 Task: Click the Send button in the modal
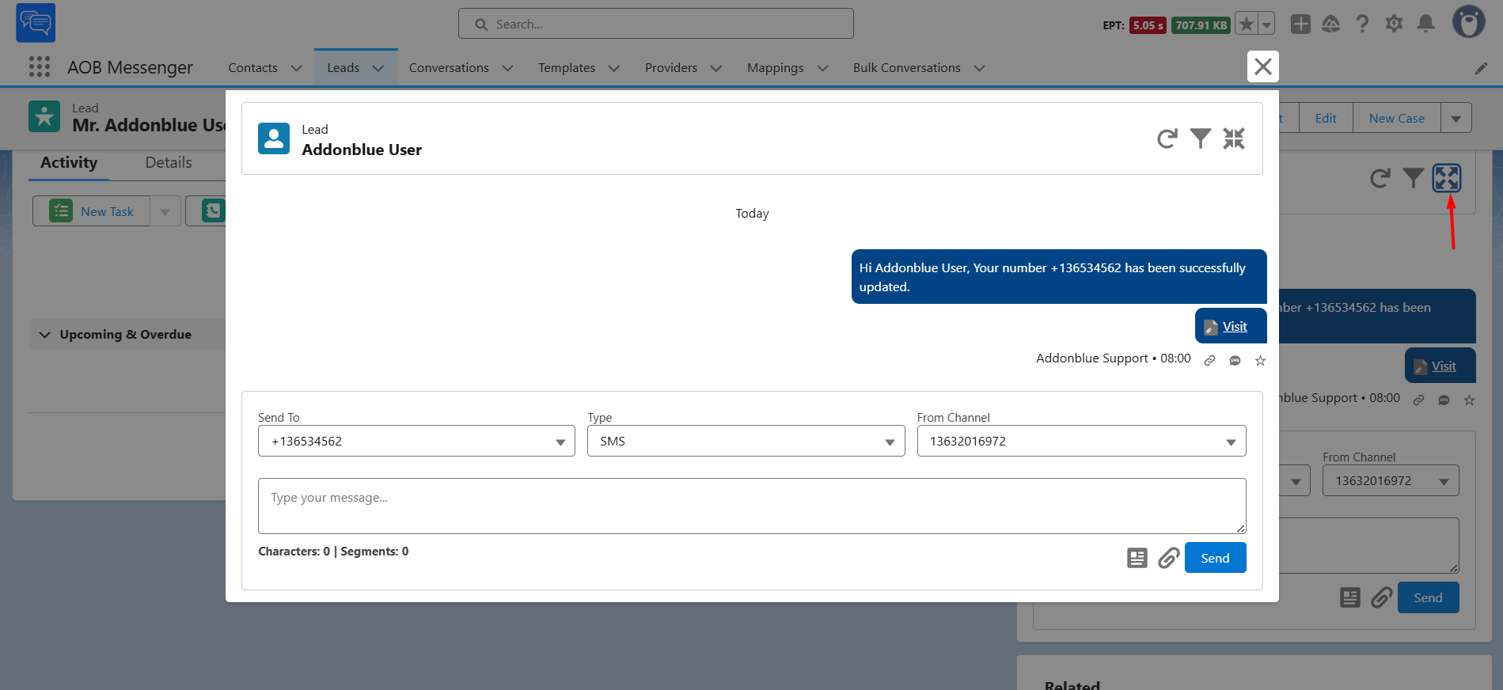1216,558
